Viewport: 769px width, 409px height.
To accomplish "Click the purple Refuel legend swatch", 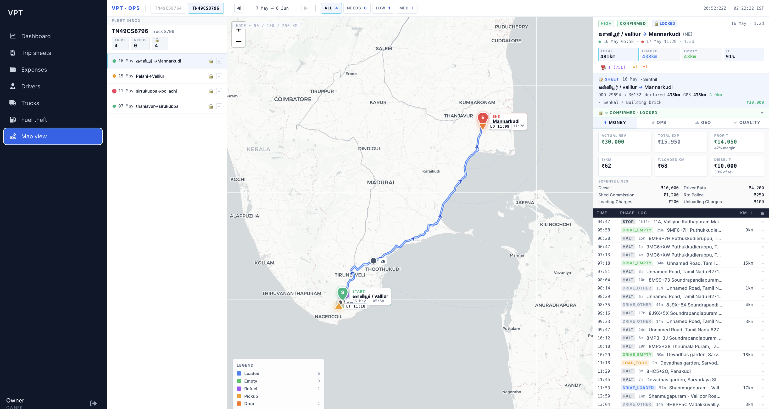I will pos(239,389).
